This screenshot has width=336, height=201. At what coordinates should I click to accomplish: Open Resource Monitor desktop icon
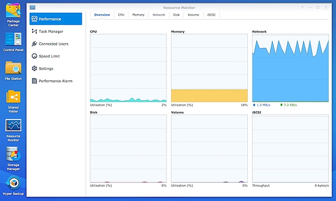(x=13, y=130)
